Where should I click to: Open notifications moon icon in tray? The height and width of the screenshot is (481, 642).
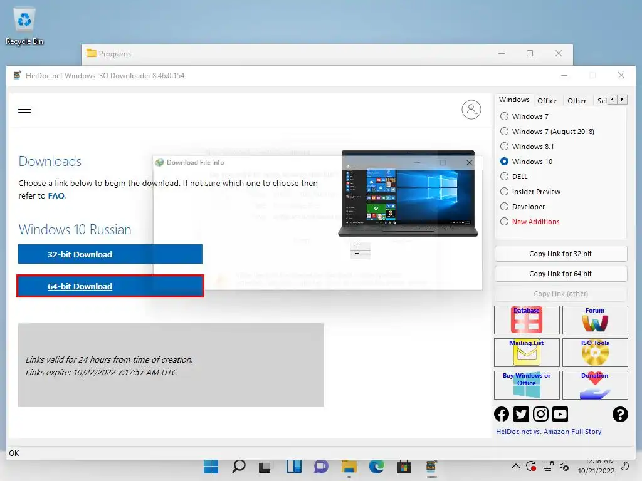point(626,466)
